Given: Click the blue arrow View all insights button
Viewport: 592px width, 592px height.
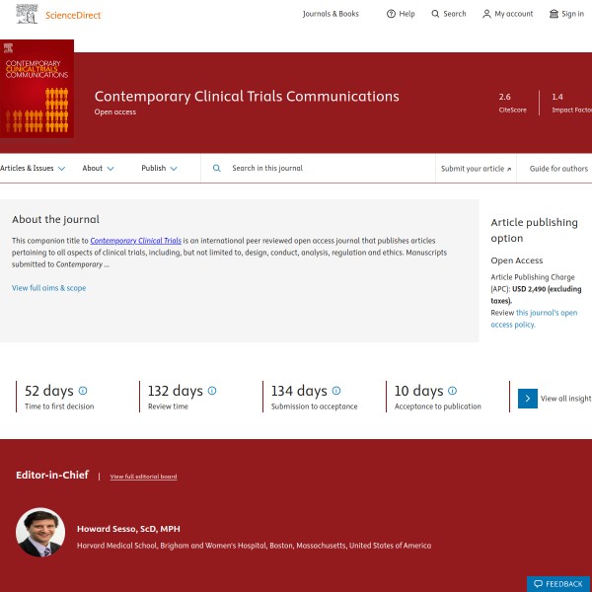Looking at the screenshot, I should pos(528,399).
